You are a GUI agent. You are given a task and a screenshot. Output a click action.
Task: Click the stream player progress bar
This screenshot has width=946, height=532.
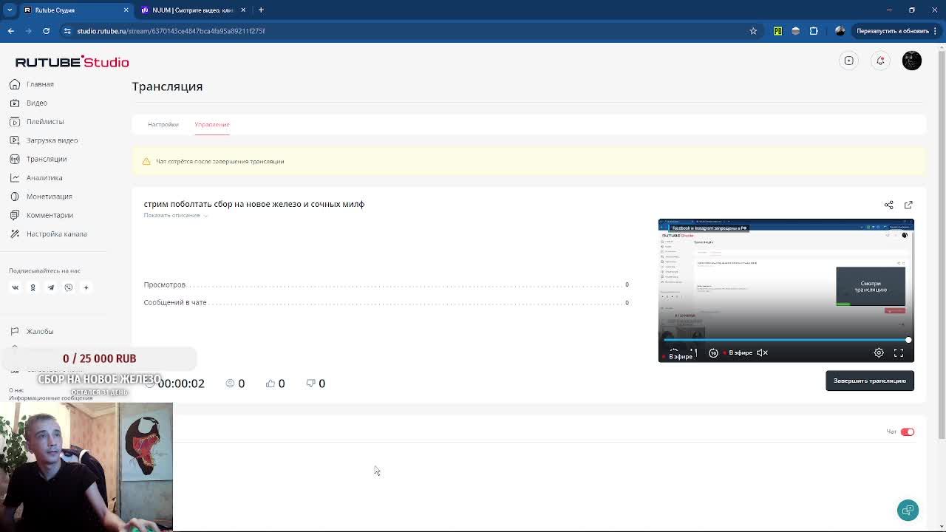pos(786,340)
